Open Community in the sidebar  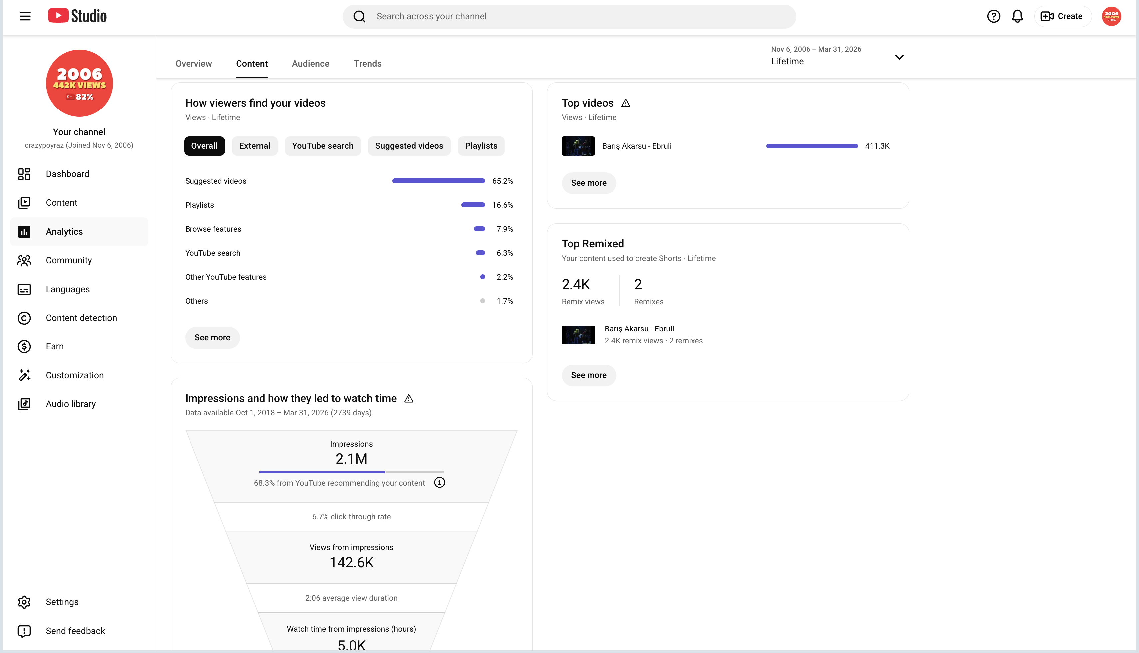[79, 260]
